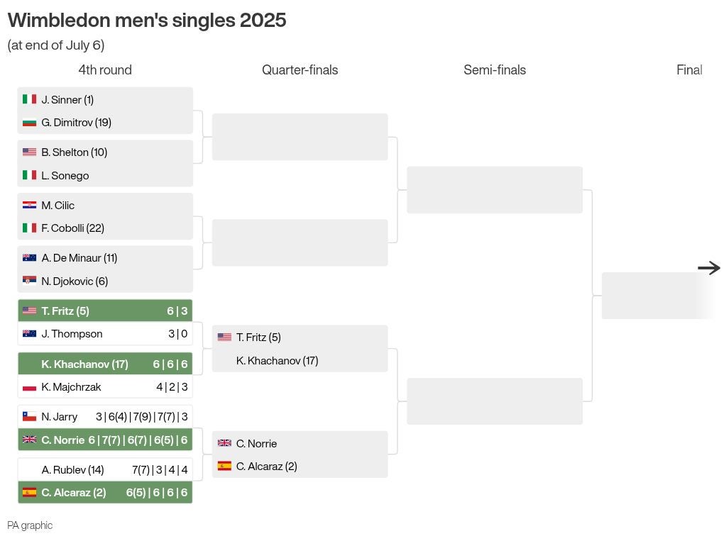Image resolution: width=724 pixels, height=536 pixels.
Task: Select the 4th round column heading
Action: point(105,69)
